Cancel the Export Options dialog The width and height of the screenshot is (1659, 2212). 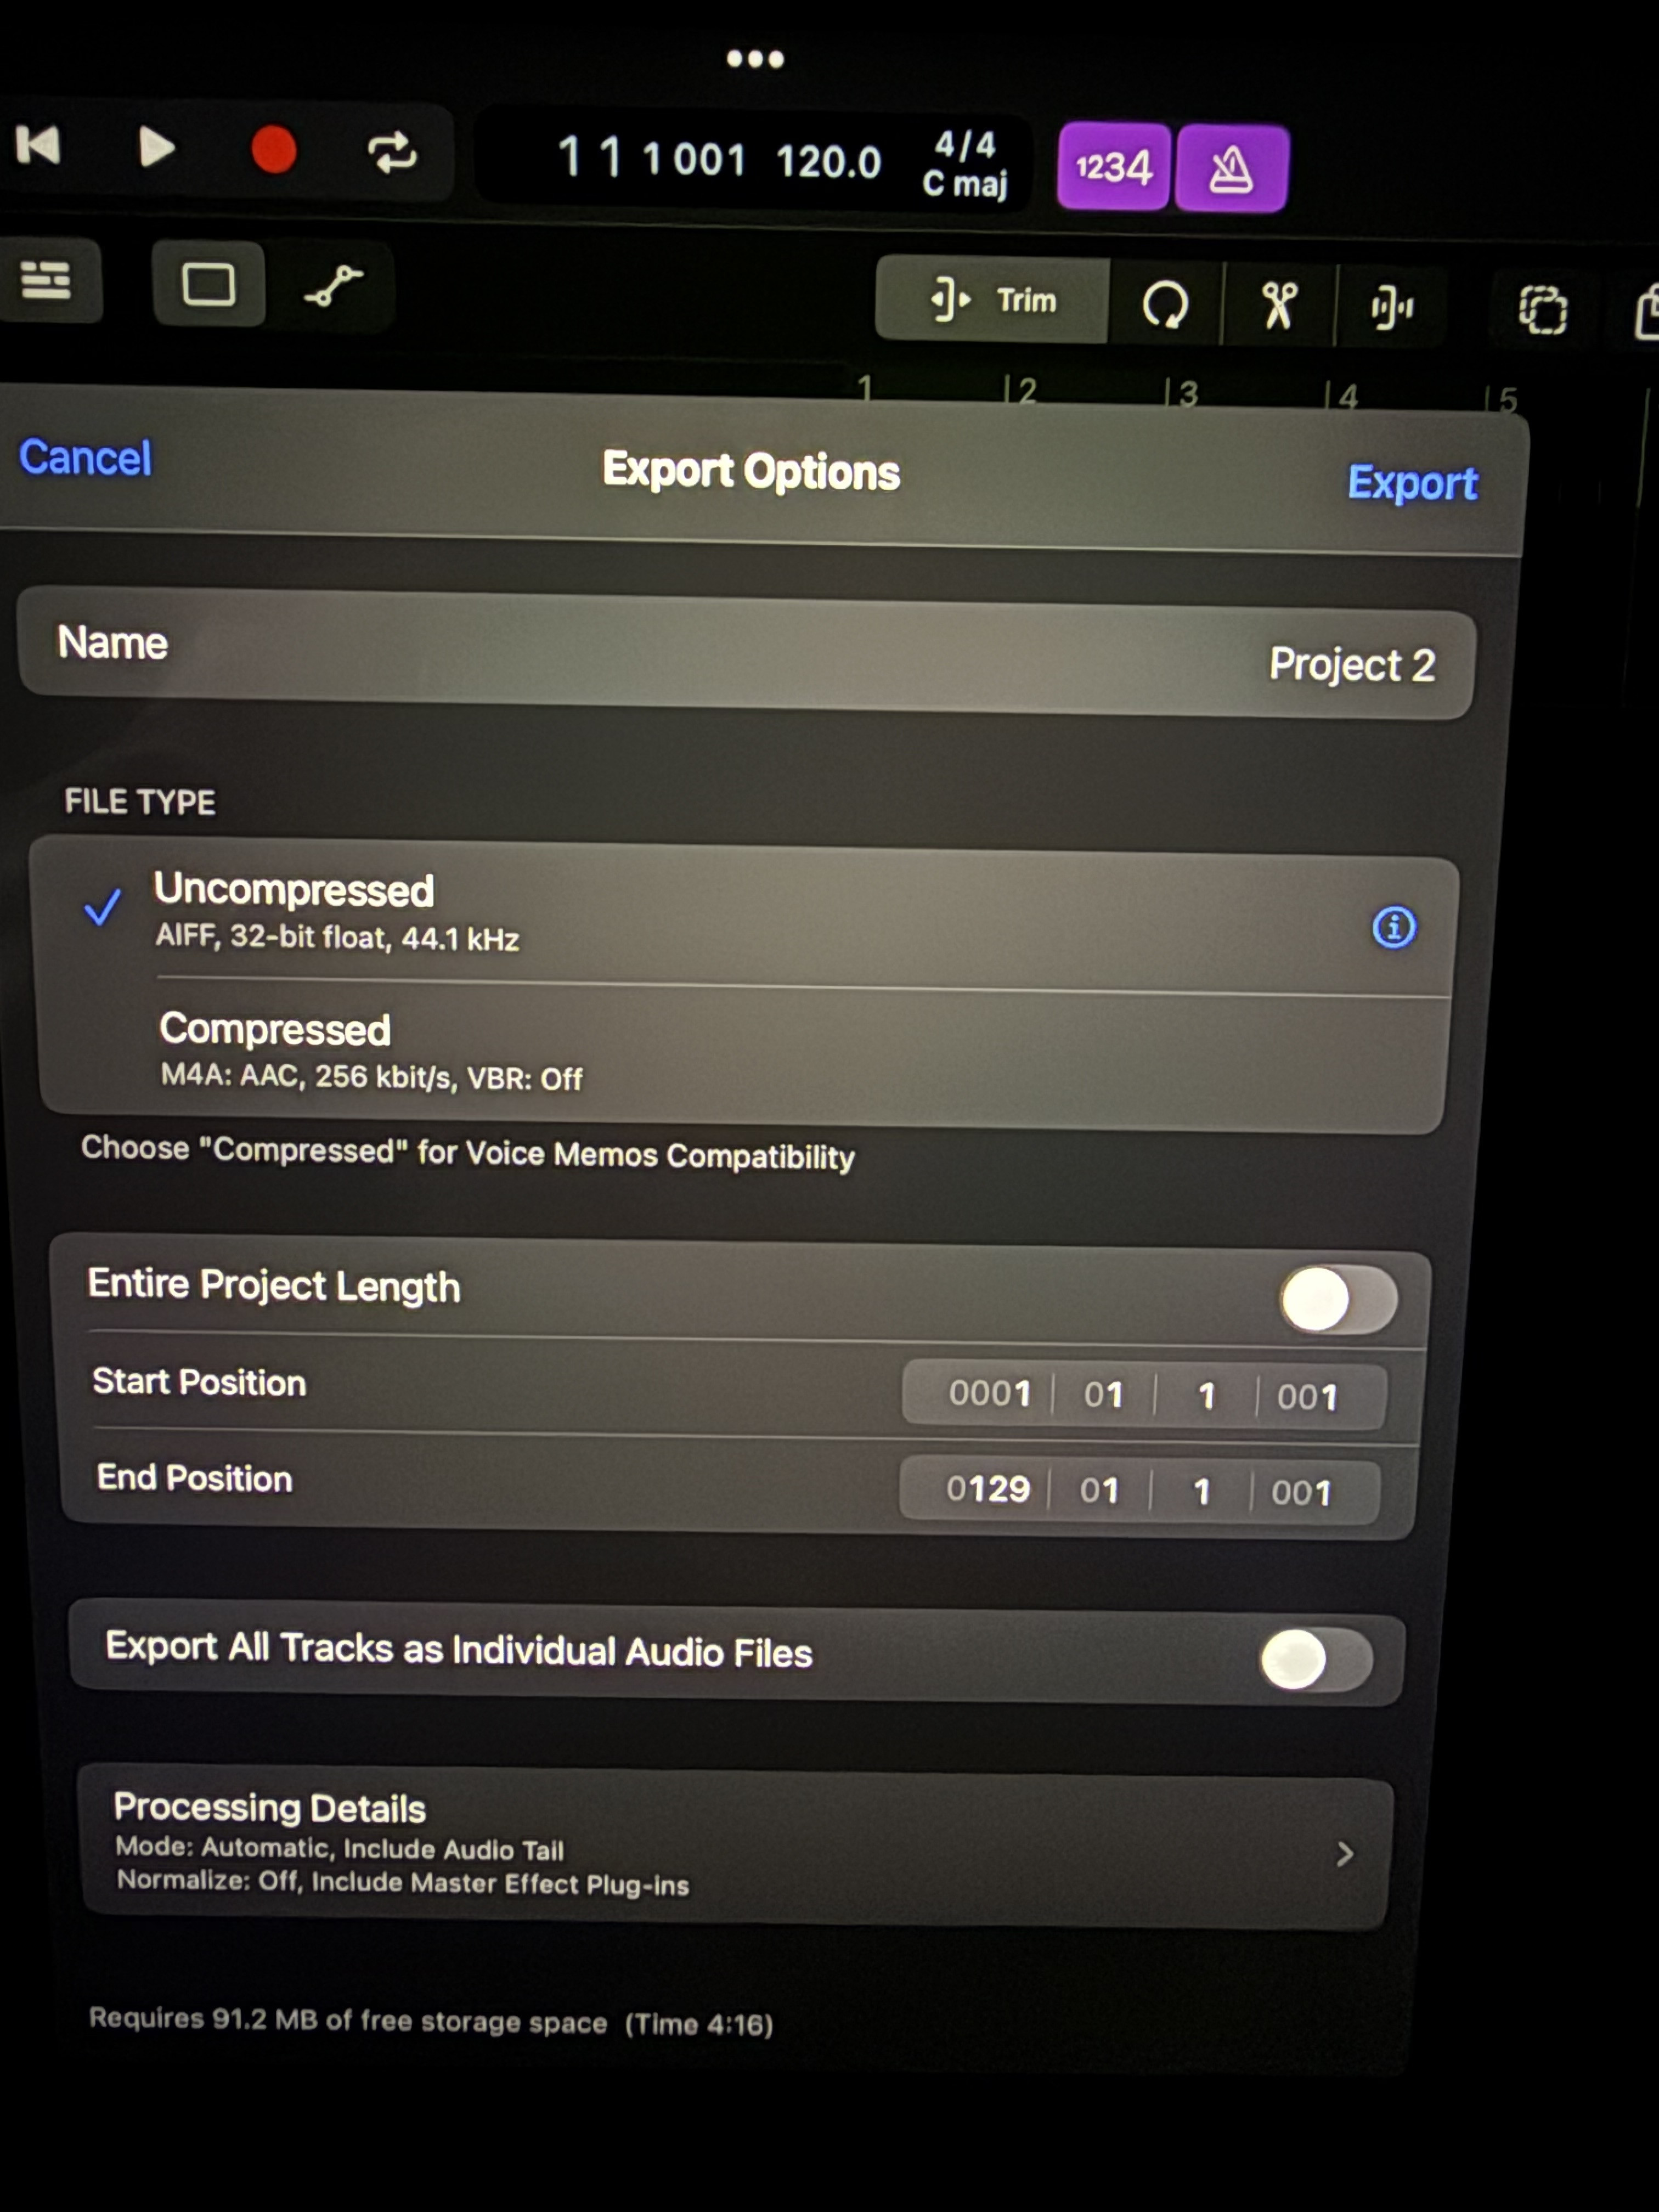[86, 458]
